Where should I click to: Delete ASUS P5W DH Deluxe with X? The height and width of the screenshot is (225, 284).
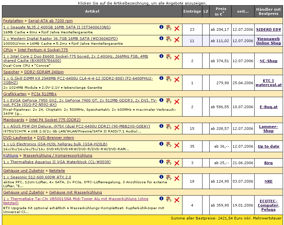point(177,127)
